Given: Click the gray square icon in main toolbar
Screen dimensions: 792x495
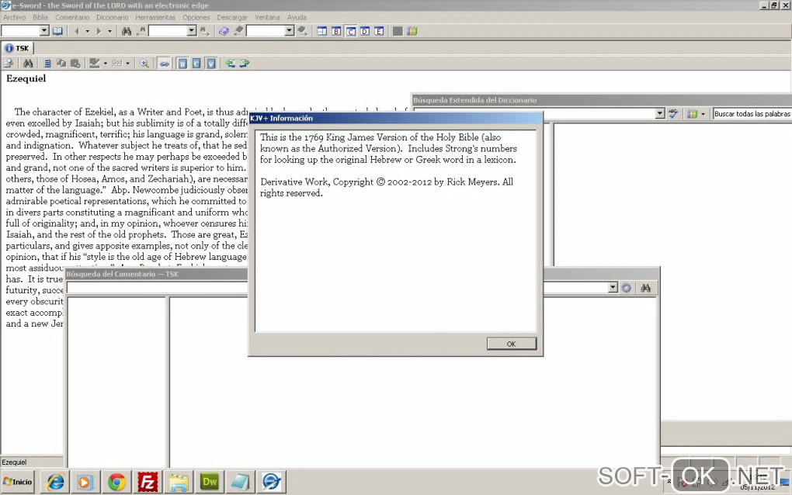Looking at the screenshot, I should coord(398,31).
